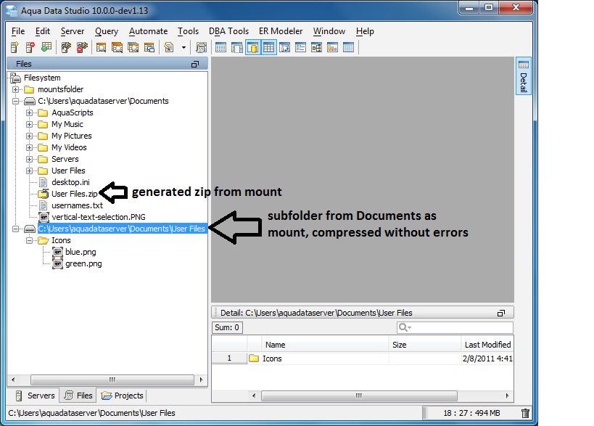This screenshot has height=426, width=594.
Task: Toggle the highlighted grid view toolbar icon
Action: pos(268,47)
